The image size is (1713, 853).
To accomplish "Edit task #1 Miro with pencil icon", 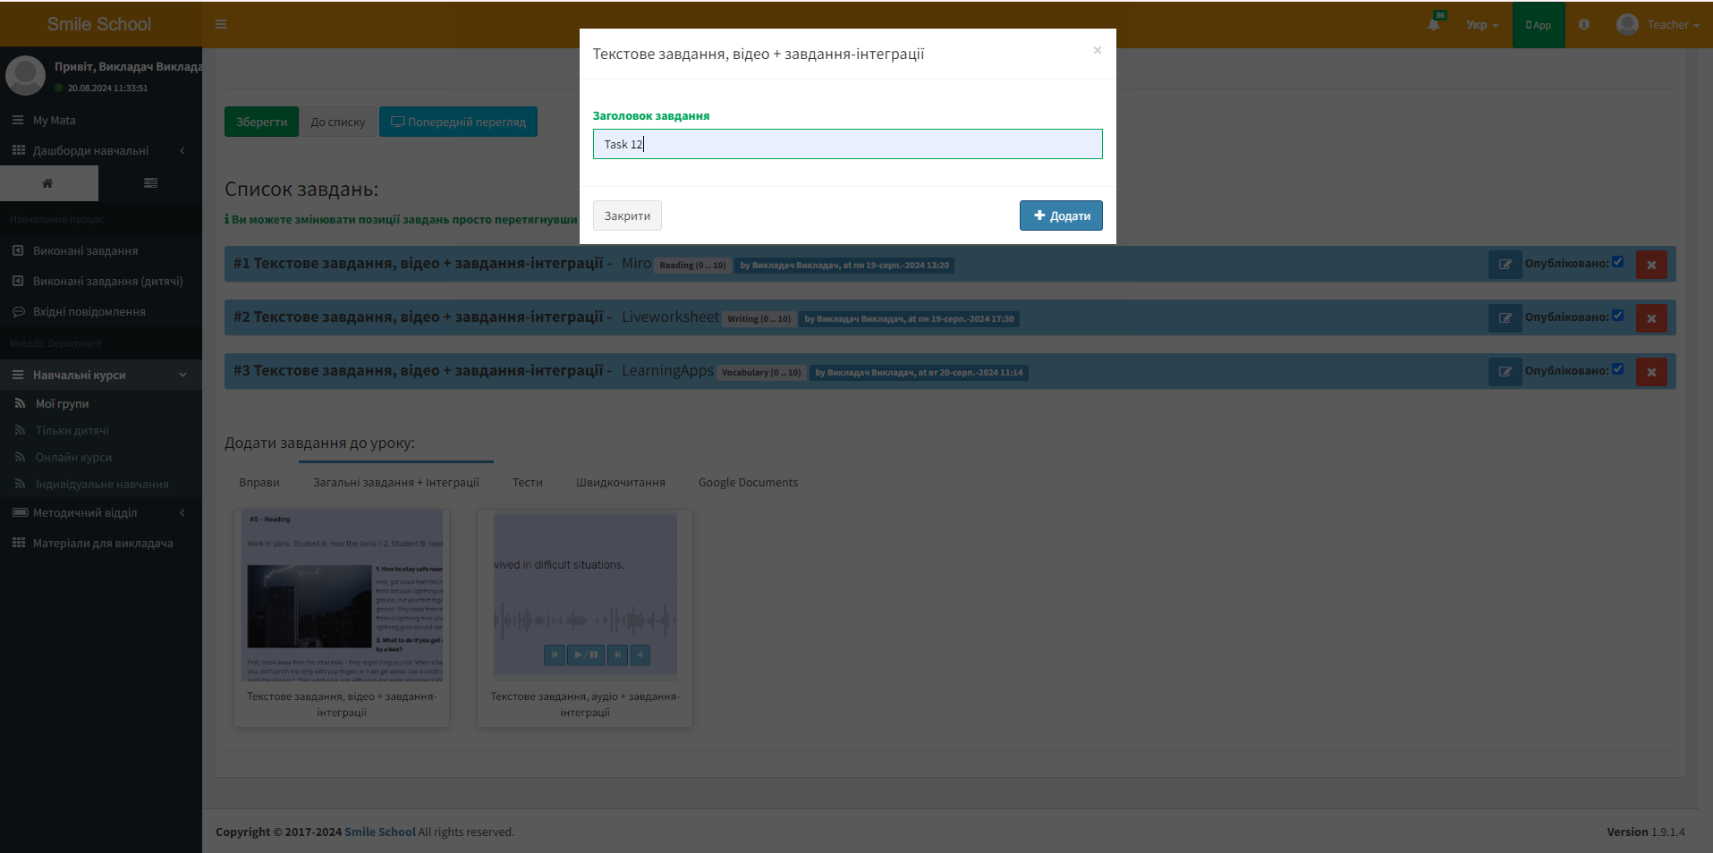I will [1505, 265].
